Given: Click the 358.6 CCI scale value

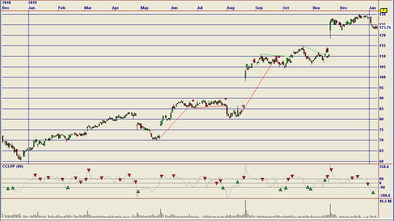Looking at the screenshot, I should click(x=384, y=167).
